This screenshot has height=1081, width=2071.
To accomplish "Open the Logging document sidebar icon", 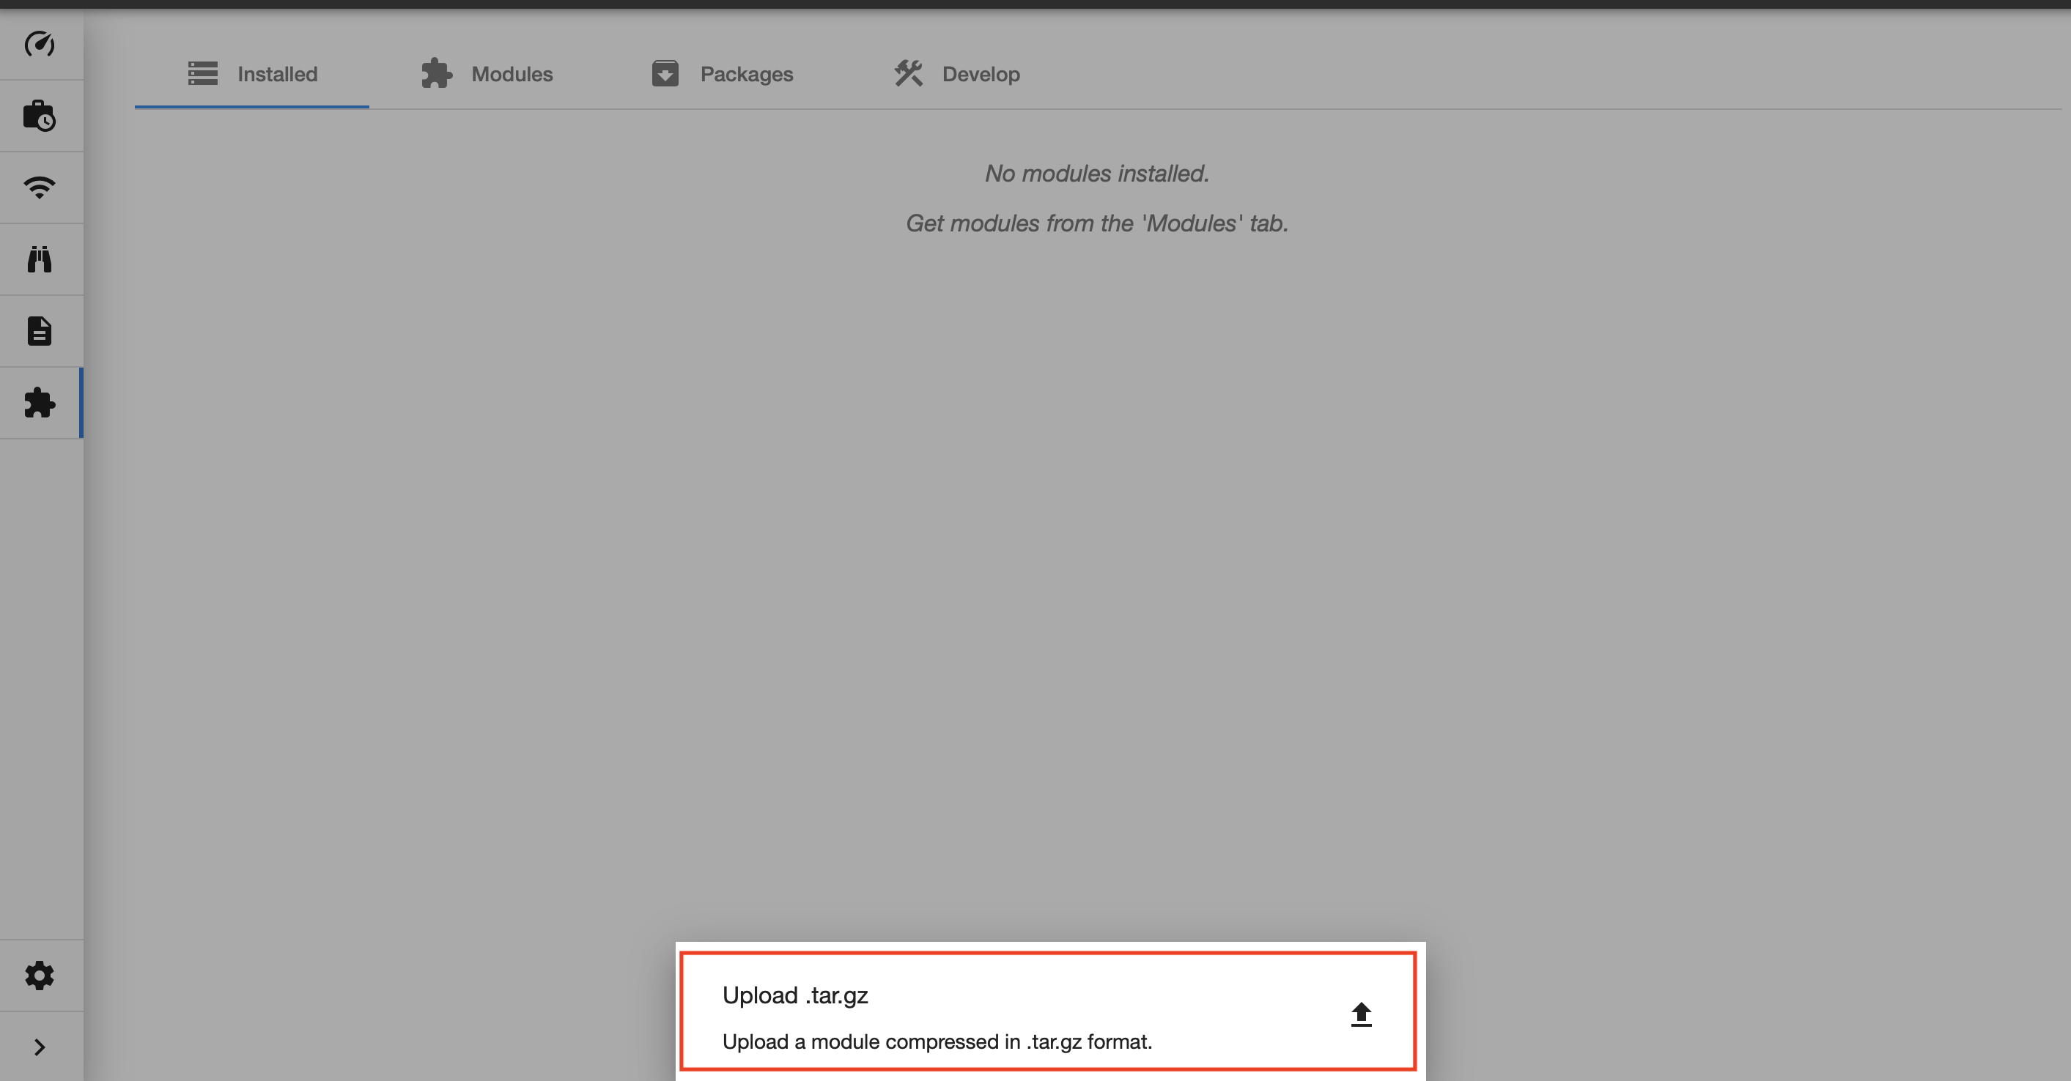I will coord(40,330).
